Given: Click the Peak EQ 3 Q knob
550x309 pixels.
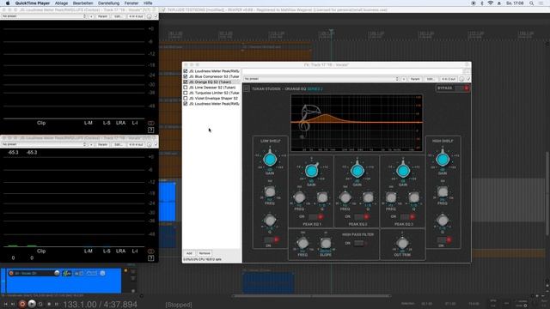Looking at the screenshot, I should coord(414,197).
